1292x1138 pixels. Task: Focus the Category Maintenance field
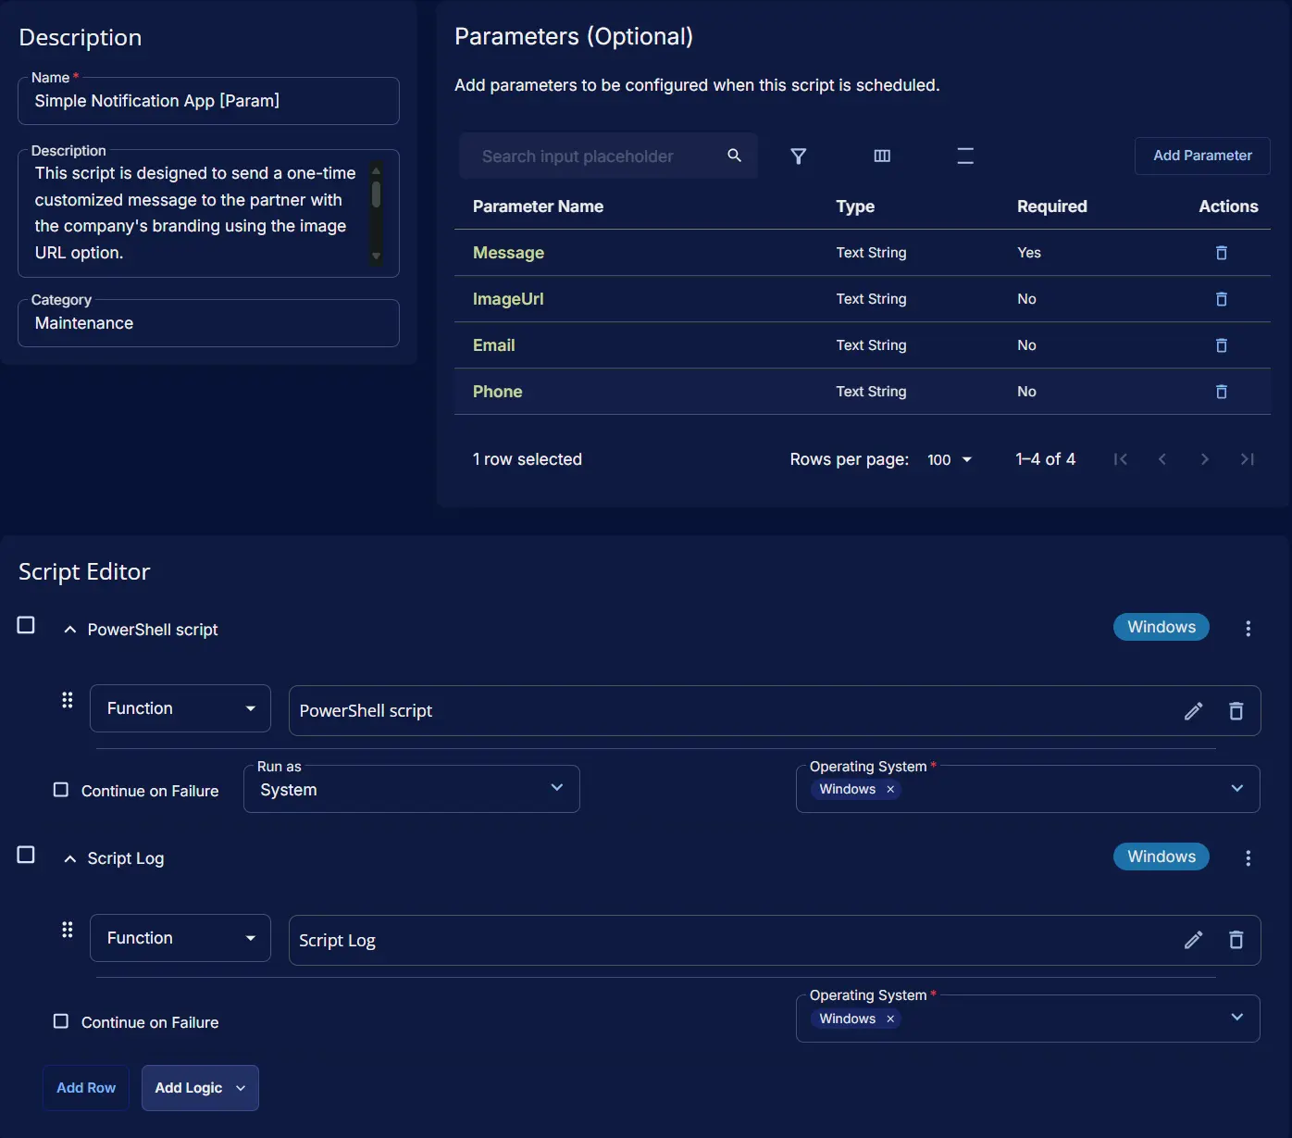(x=208, y=323)
